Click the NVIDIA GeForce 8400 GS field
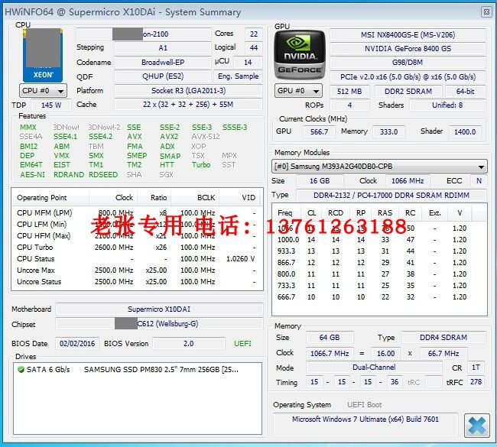 pos(408,49)
